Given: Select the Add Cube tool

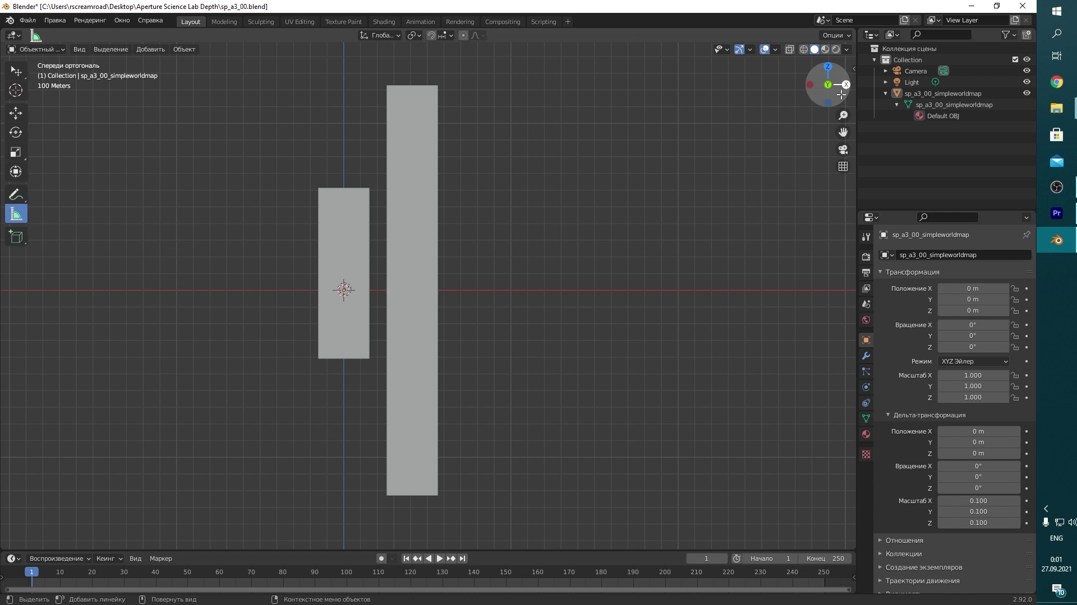Looking at the screenshot, I should [16, 237].
